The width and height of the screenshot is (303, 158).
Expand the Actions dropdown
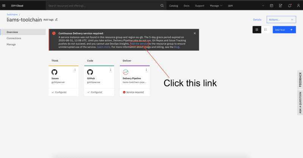coord(281,20)
